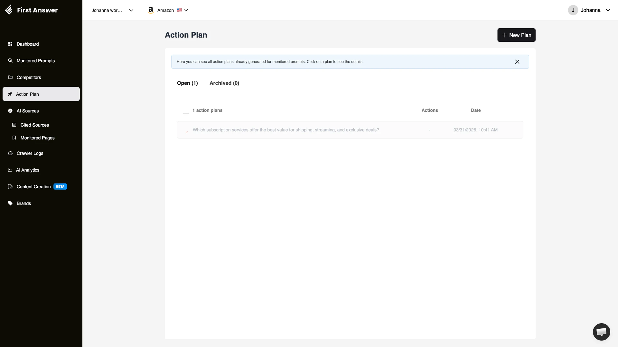Select the Monitored Prompts sidebar item

coord(35,61)
